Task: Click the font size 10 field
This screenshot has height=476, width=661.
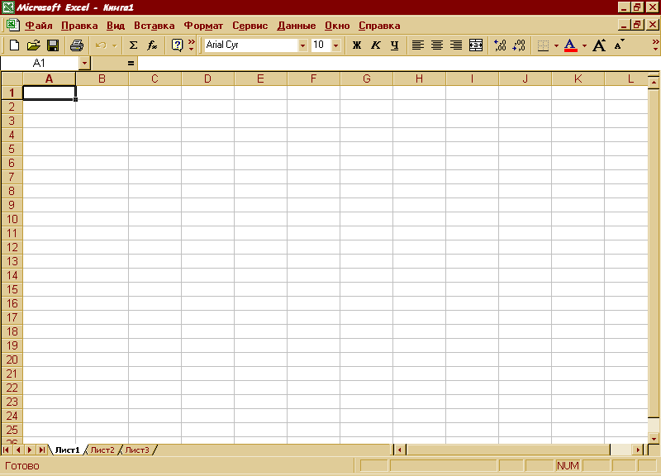Action: pos(321,45)
